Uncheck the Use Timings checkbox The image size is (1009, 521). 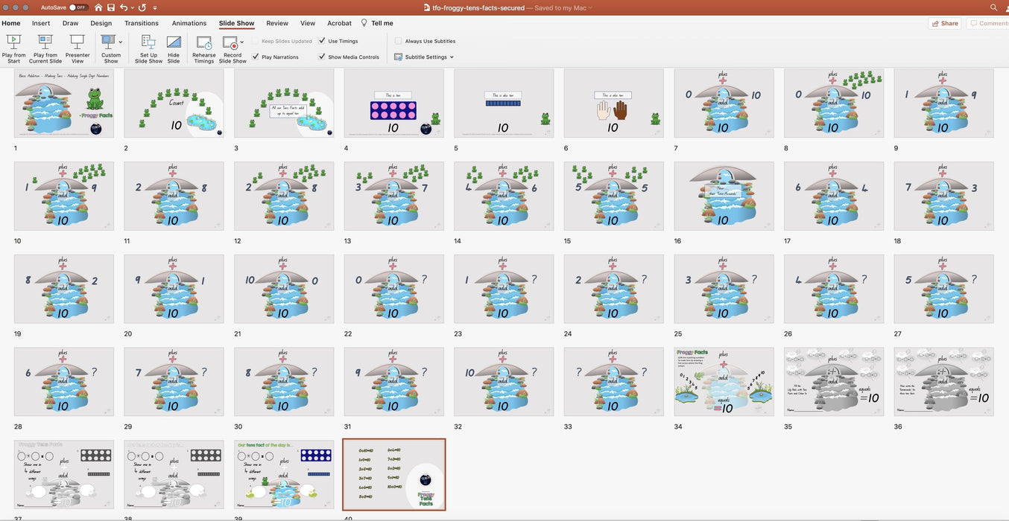coord(322,41)
